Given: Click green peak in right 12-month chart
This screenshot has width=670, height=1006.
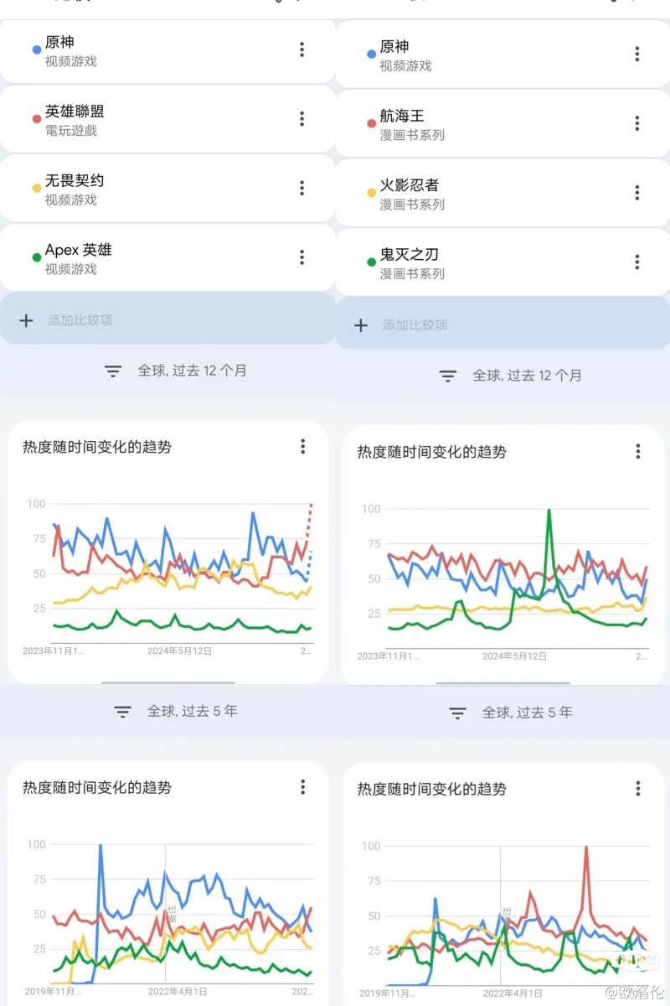Looking at the screenshot, I should click(x=549, y=511).
